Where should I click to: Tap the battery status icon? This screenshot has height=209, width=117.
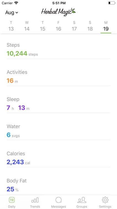[111, 3]
